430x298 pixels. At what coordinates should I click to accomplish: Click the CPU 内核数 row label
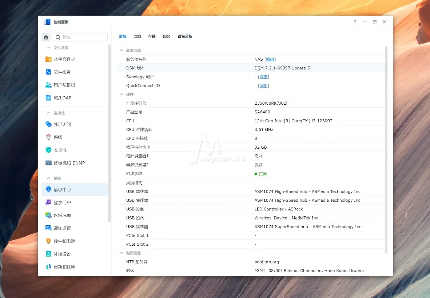137,138
